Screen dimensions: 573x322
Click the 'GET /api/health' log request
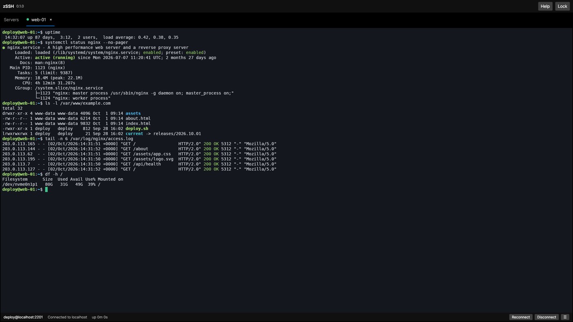point(140,164)
